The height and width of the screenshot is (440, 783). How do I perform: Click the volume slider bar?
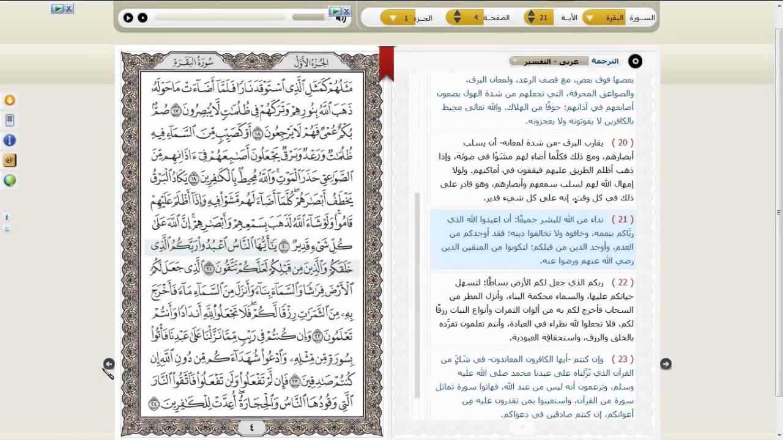[312, 18]
